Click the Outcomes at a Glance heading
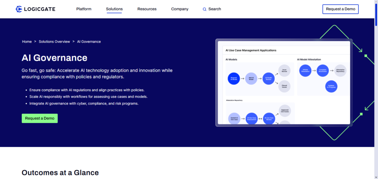The image size is (378, 179). (60, 172)
